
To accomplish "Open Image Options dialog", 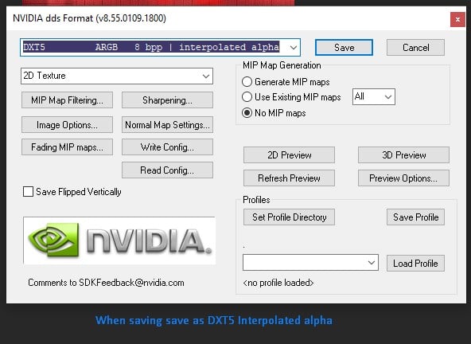I will (67, 125).
